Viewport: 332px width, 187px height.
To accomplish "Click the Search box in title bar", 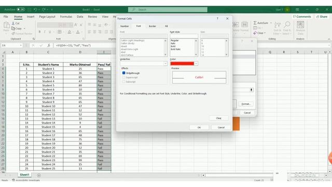I will pos(168,9).
